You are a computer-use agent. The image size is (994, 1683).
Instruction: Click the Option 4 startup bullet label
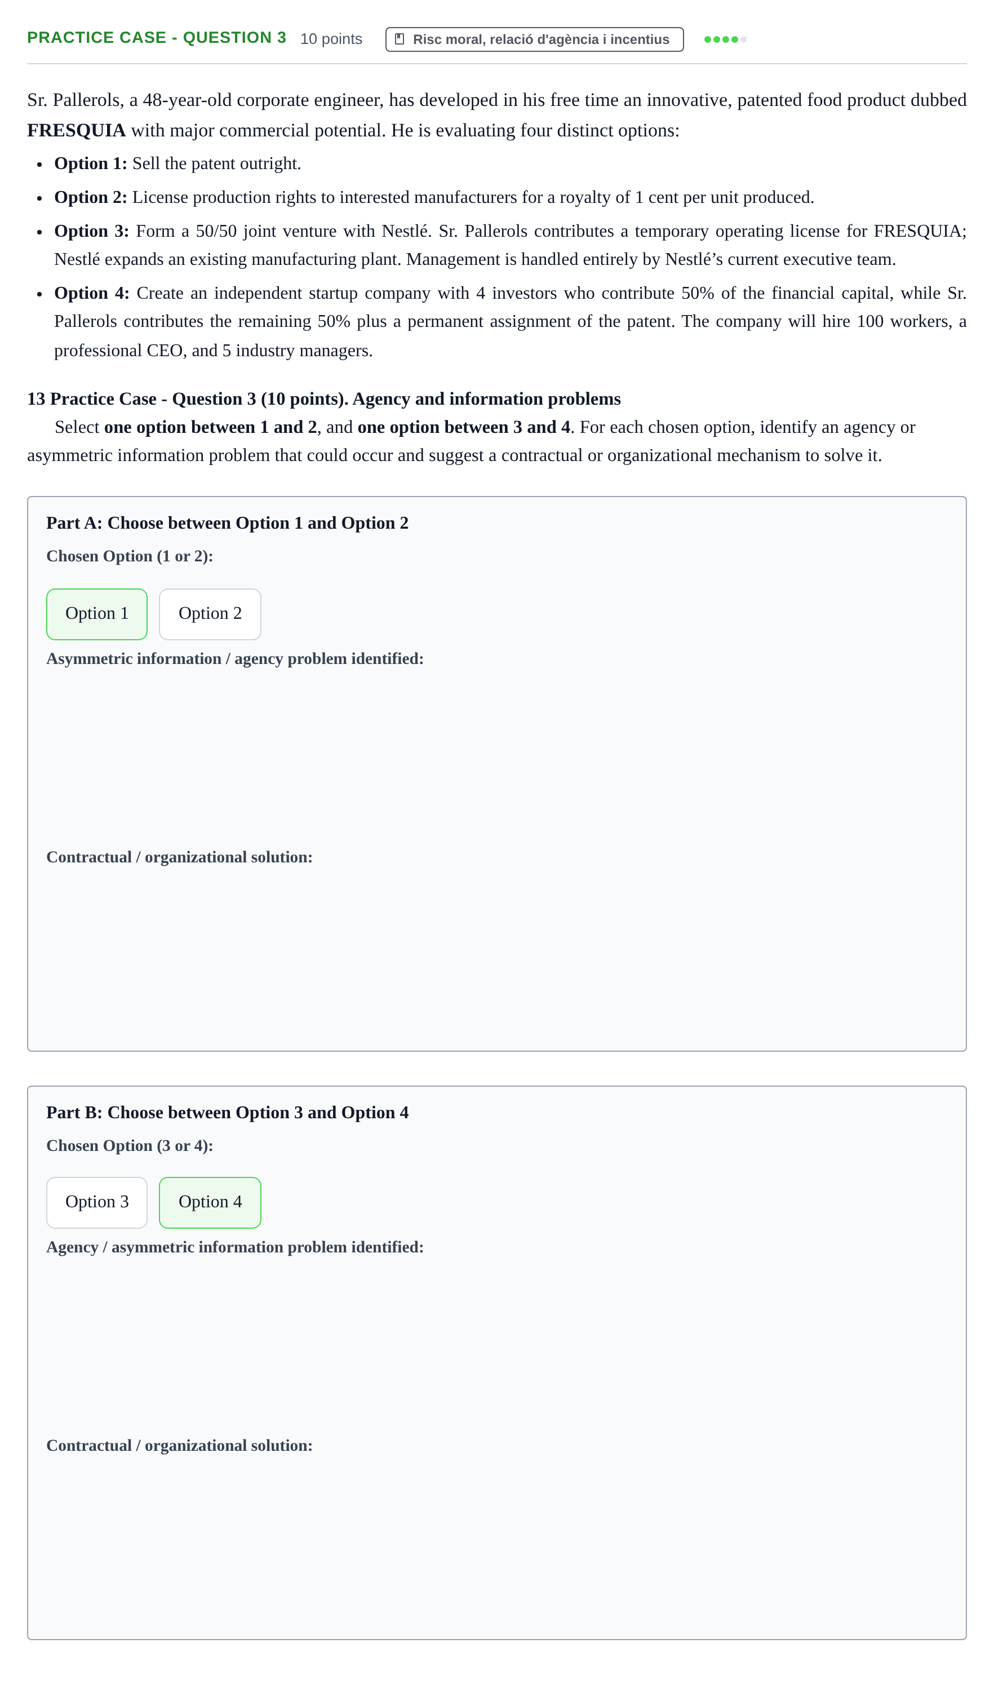click(x=92, y=293)
